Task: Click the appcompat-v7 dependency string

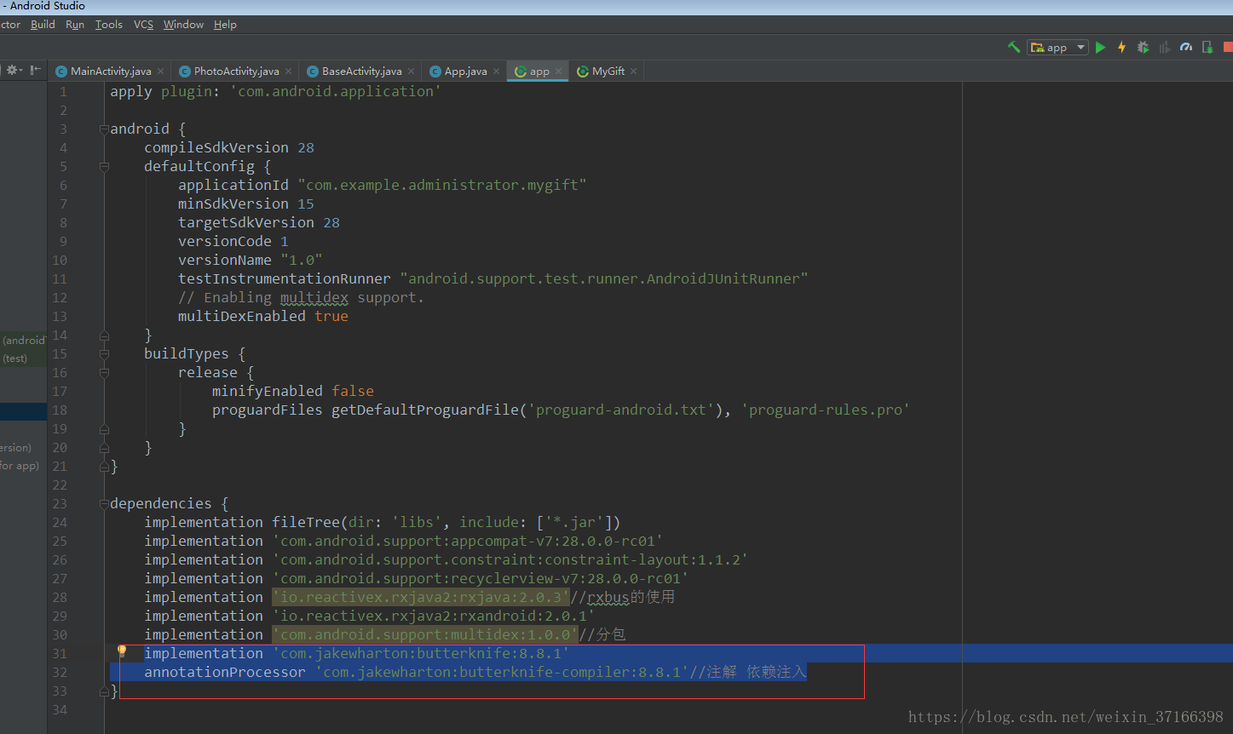Action: (468, 541)
